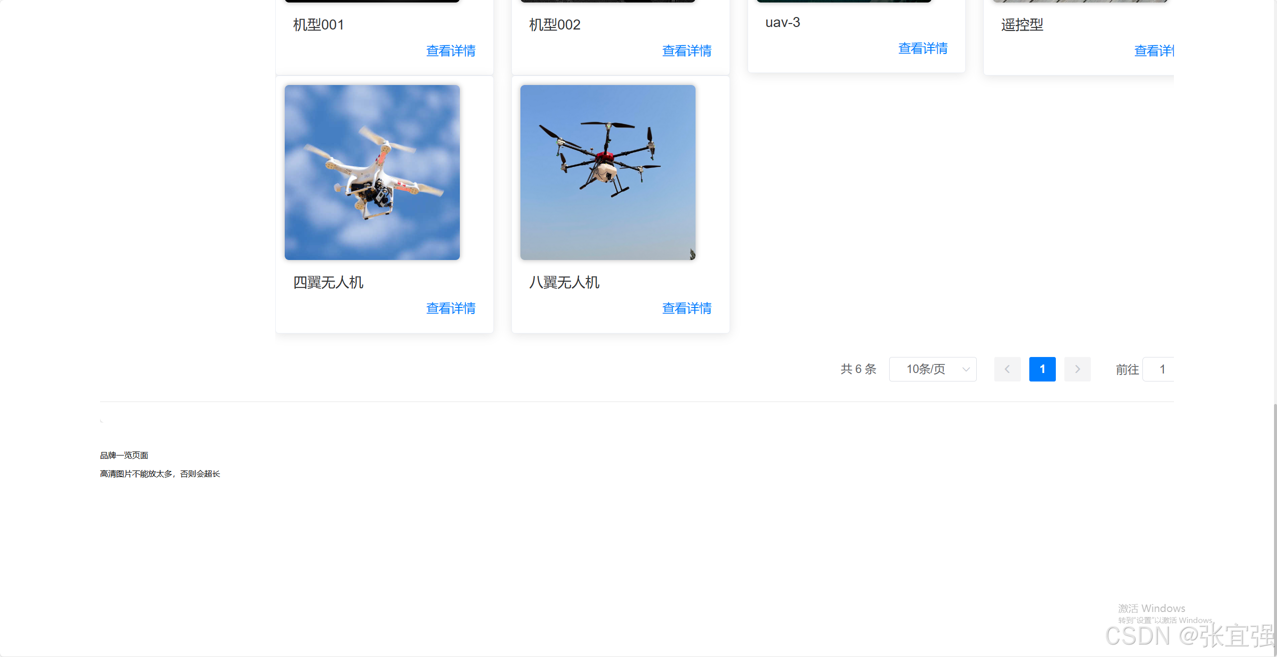Click the 机型001 card image
The image size is (1277, 657).
(x=372, y=1)
